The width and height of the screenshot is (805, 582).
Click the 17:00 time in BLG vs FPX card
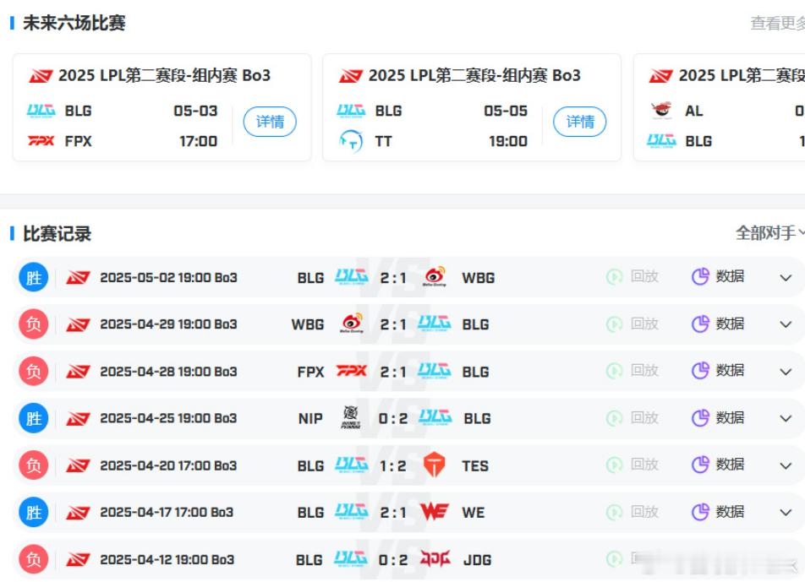(x=198, y=141)
